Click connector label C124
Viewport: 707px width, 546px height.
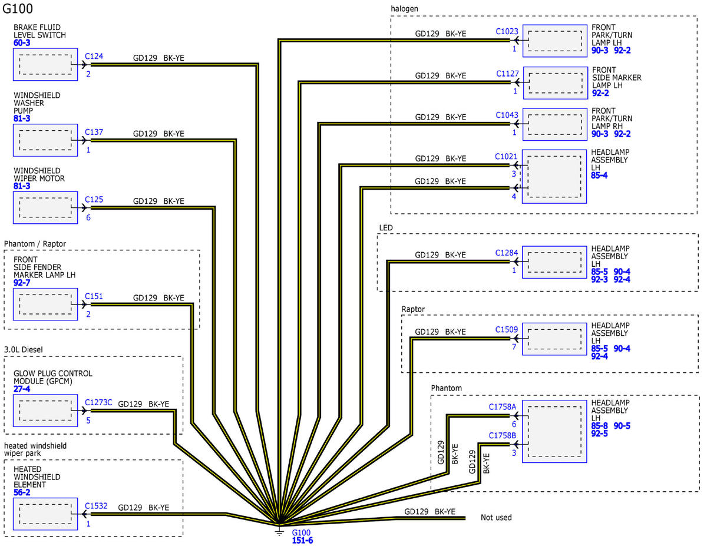[x=94, y=57]
